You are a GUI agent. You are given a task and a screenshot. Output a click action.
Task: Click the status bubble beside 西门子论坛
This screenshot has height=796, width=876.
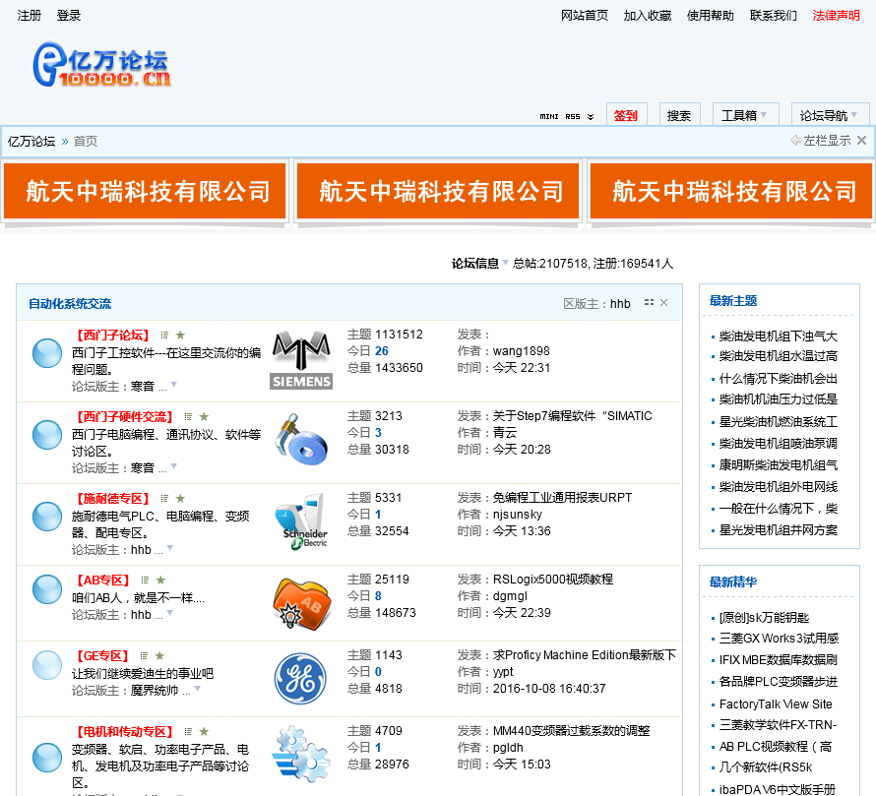pyautogui.click(x=47, y=353)
